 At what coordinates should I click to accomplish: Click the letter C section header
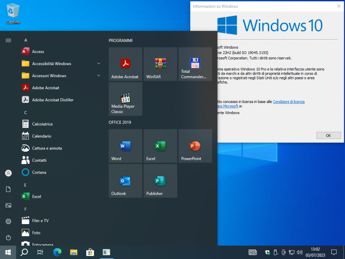click(25, 112)
